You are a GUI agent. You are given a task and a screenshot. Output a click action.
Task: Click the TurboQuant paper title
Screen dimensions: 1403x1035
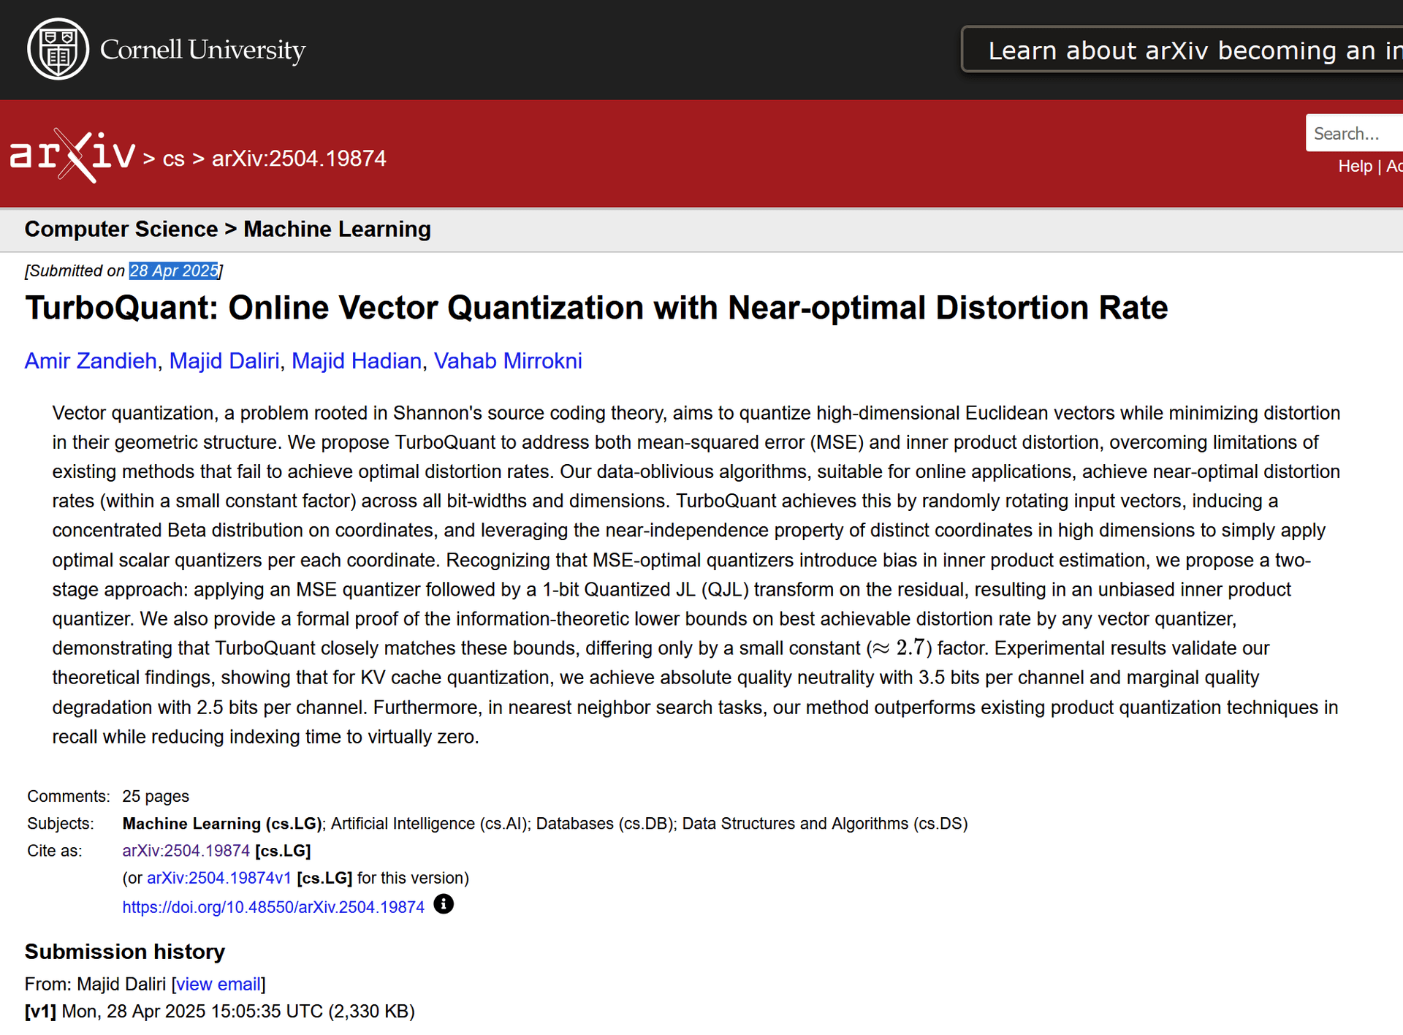tap(596, 308)
